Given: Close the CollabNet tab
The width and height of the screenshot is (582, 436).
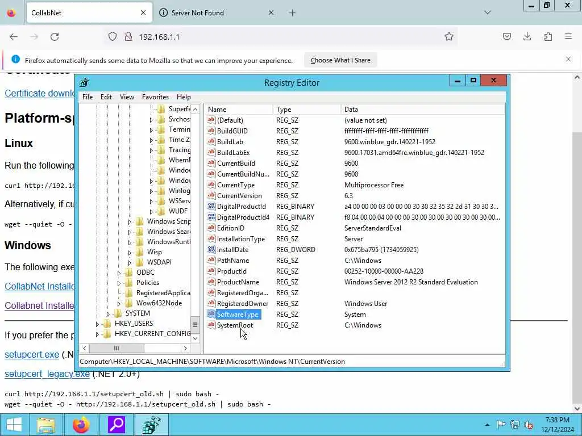Looking at the screenshot, I should pos(143,12).
